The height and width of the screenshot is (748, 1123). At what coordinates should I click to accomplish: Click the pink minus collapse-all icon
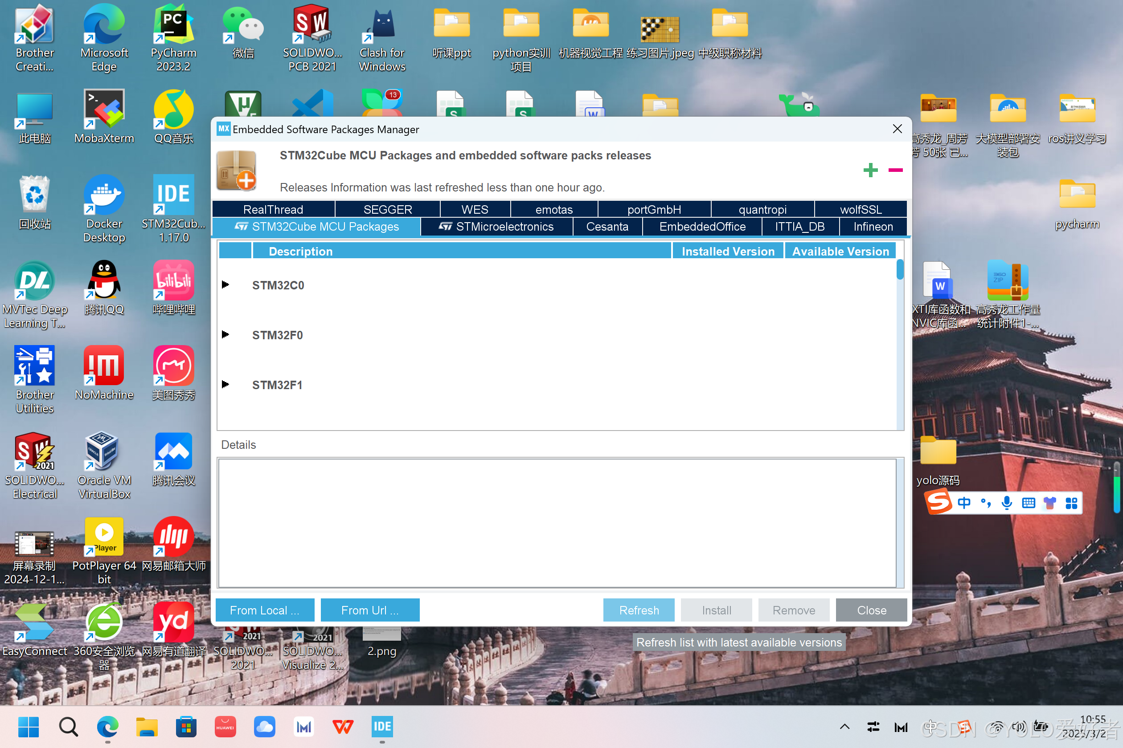[x=895, y=170]
